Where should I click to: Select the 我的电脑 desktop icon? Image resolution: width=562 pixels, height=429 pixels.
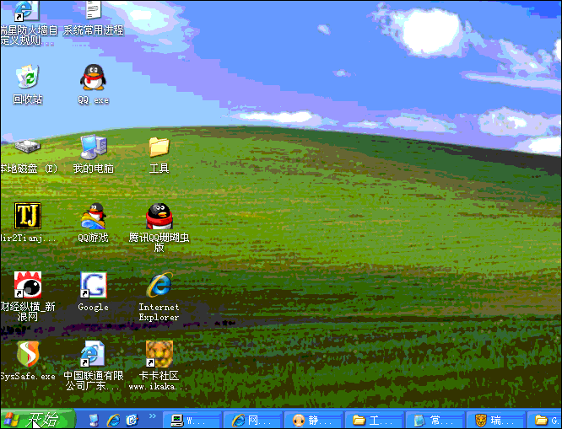click(94, 147)
